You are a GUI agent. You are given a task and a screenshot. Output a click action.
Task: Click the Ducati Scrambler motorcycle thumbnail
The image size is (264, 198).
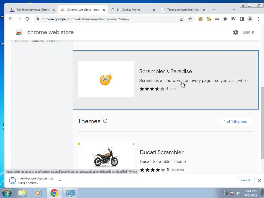pos(106,156)
